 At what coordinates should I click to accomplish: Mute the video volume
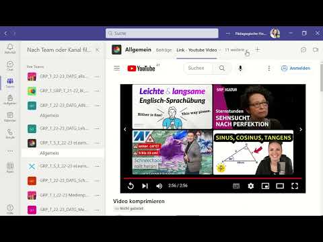(x=159, y=186)
